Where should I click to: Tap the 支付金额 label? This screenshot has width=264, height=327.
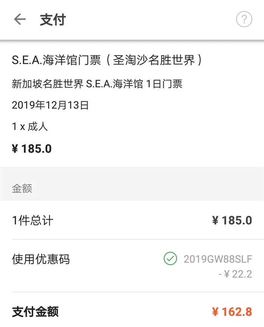click(35, 312)
